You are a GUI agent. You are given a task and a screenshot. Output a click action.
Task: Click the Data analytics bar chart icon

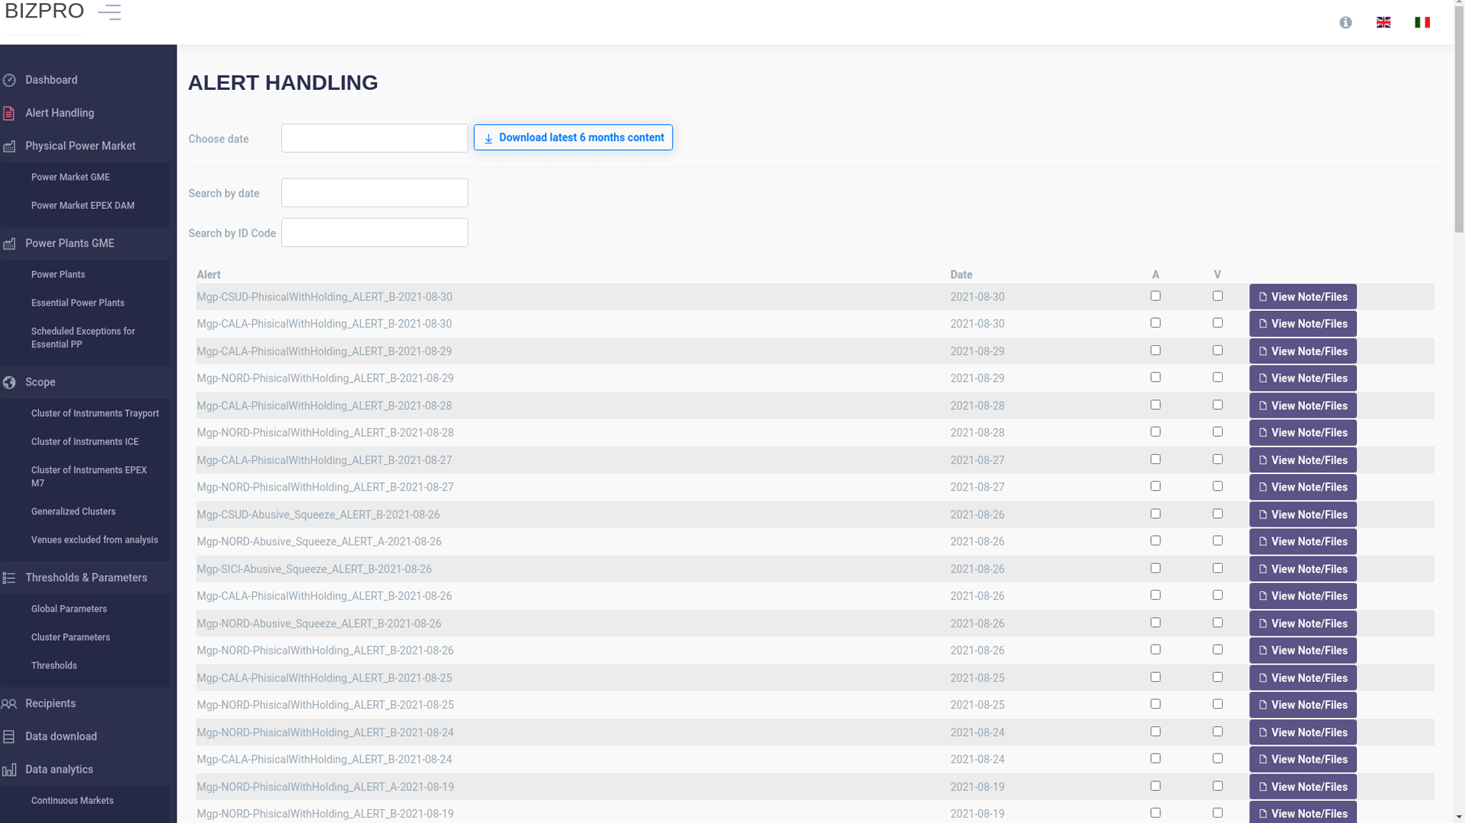point(9,770)
